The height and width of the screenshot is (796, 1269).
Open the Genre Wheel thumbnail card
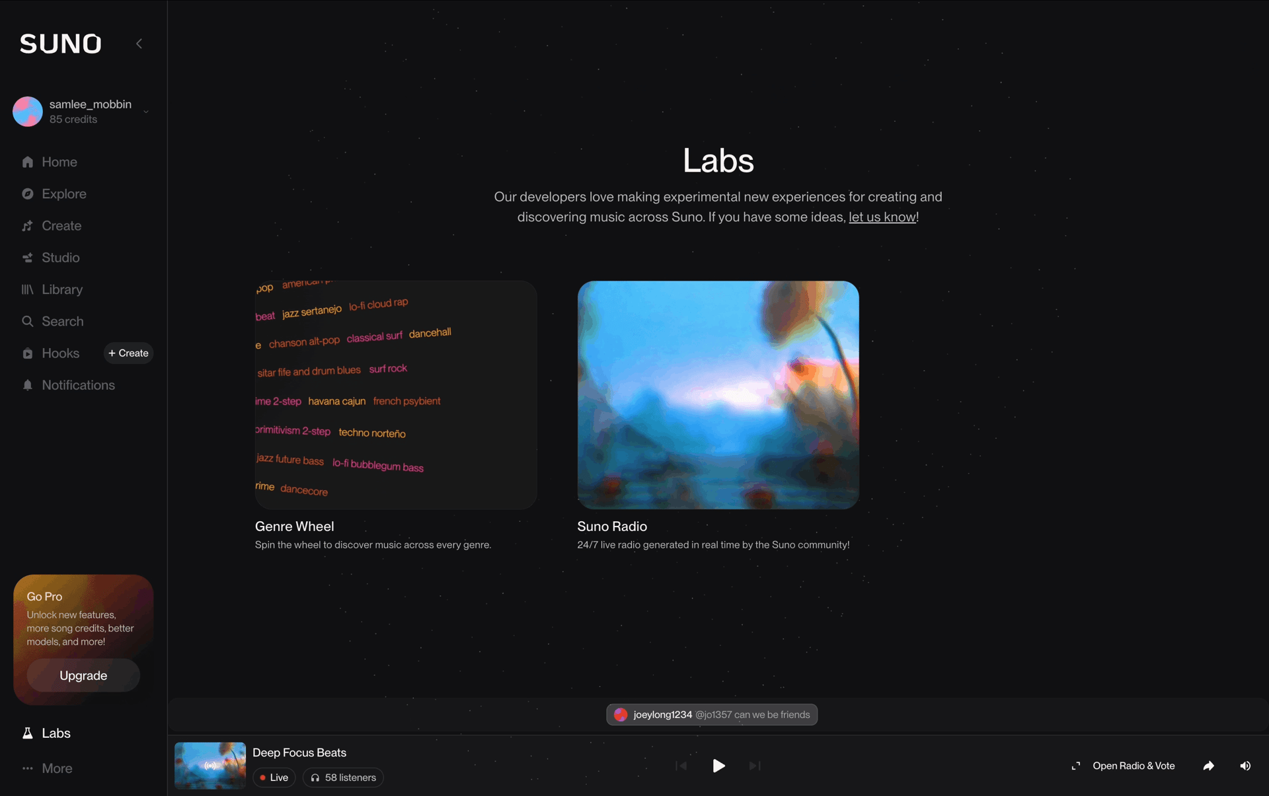(x=396, y=394)
